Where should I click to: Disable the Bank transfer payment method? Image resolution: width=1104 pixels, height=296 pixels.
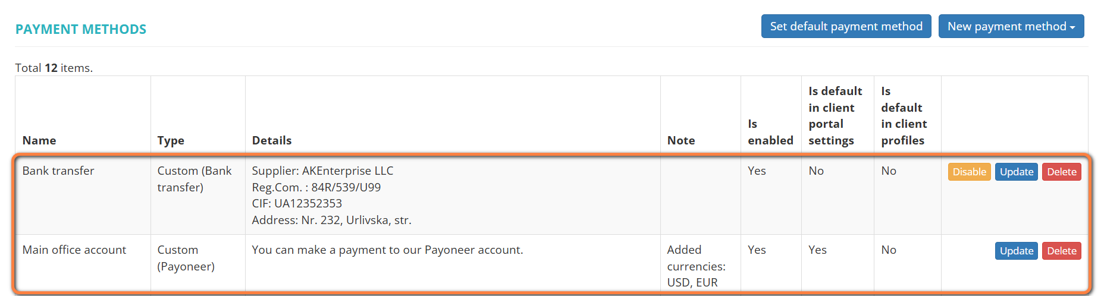[969, 172]
